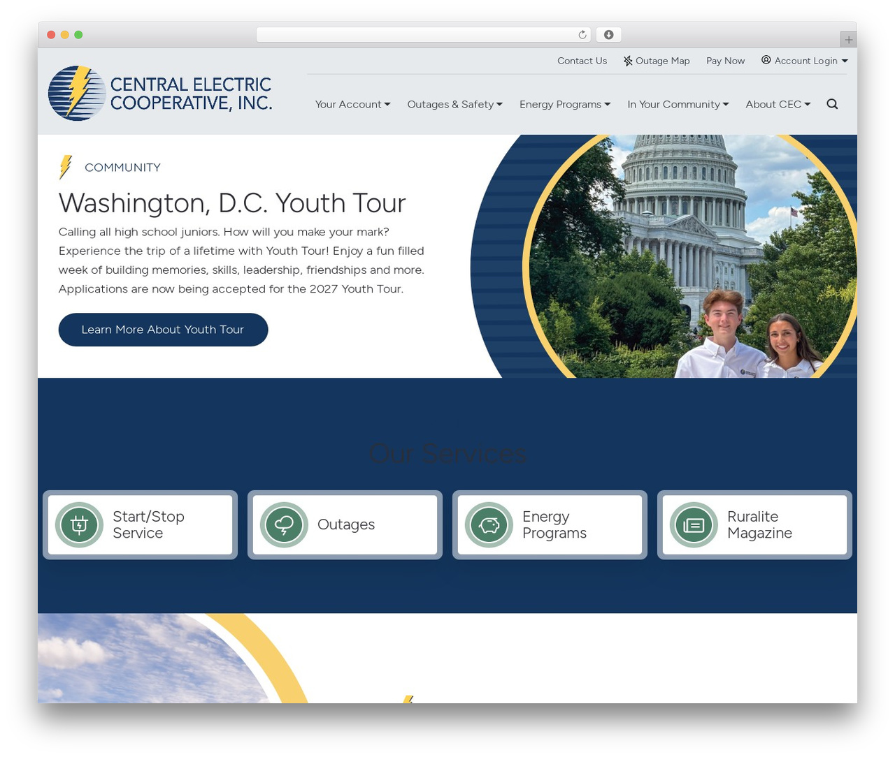Expand the Your Account menu
The image size is (895, 757).
[x=352, y=104]
